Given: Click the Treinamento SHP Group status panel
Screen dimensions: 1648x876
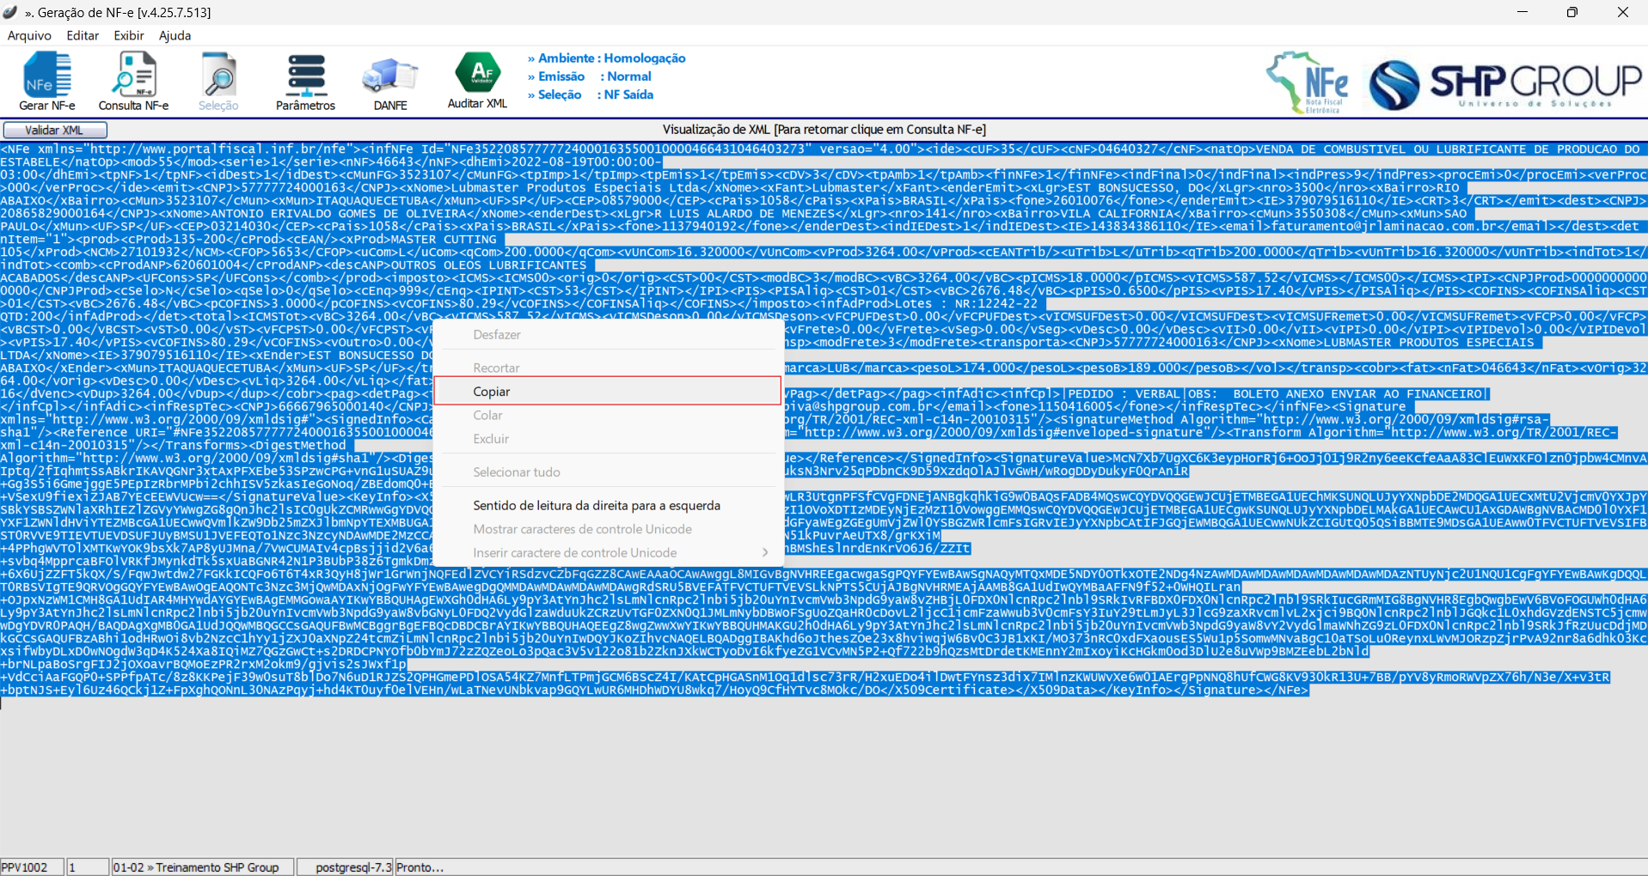Looking at the screenshot, I should pos(202,867).
